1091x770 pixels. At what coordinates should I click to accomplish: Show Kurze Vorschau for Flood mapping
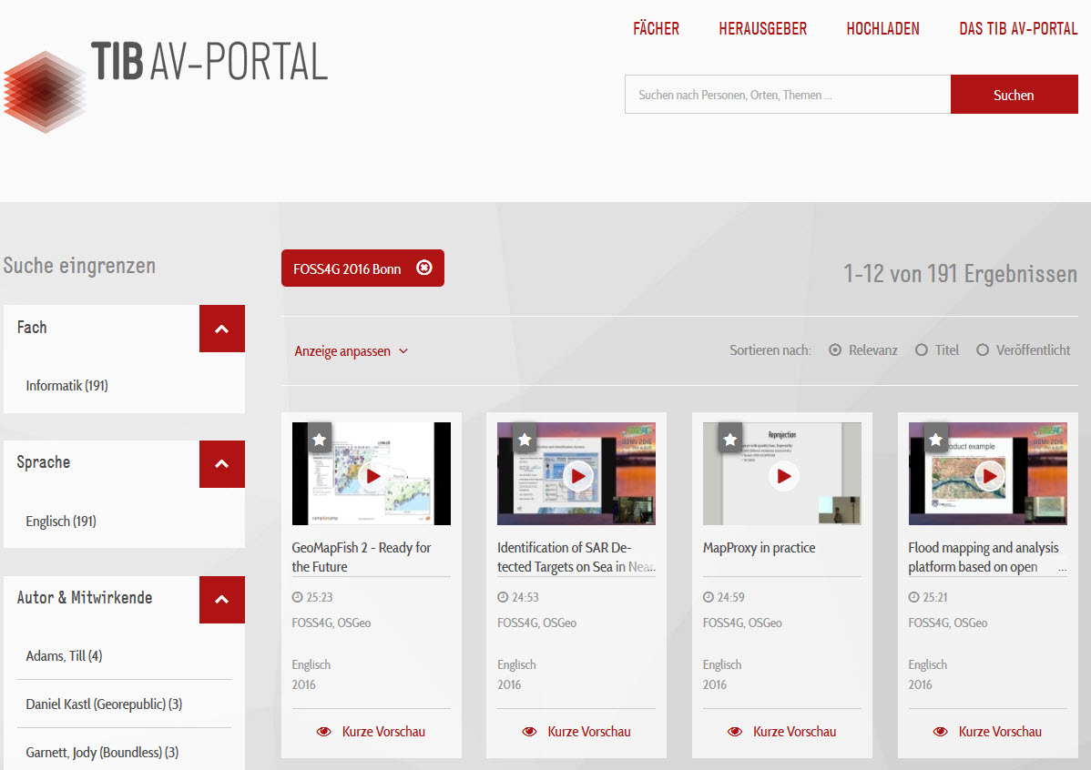(986, 732)
